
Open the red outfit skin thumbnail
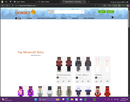pyautogui.click(x=102, y=91)
